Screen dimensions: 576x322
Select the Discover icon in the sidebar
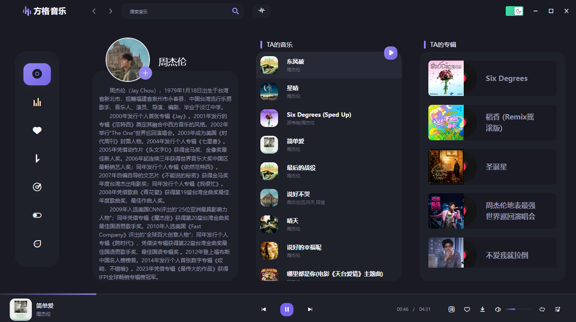(x=37, y=74)
